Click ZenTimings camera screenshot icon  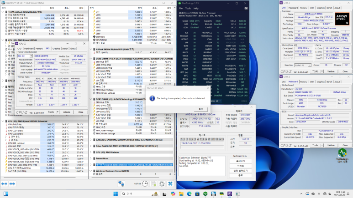[x=246, y=8]
